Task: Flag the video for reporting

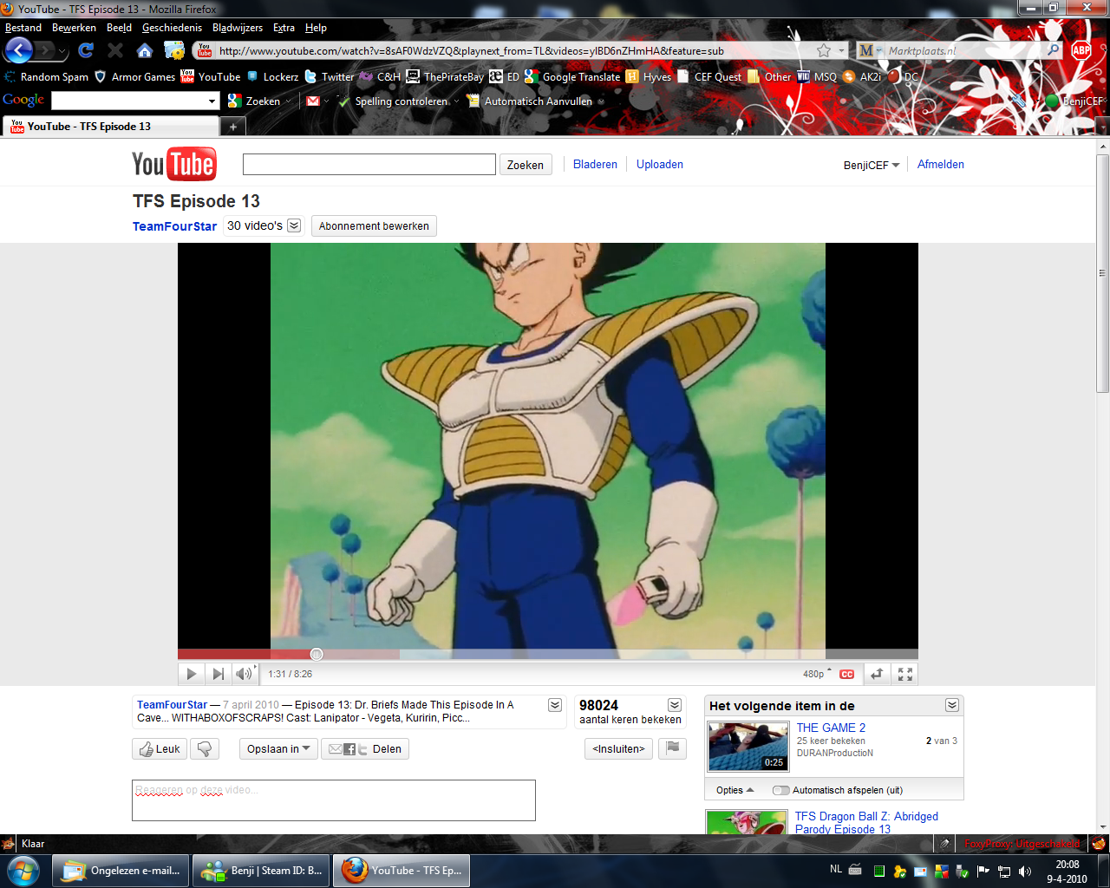Action: pos(672,748)
